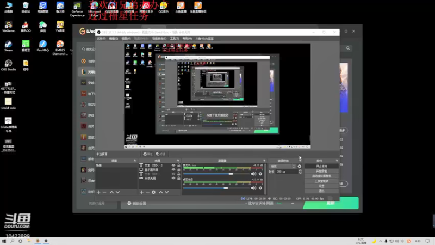Open YY语音 shortcut on the desktop
The height and width of the screenshot is (245, 435).
(x=60, y=27)
